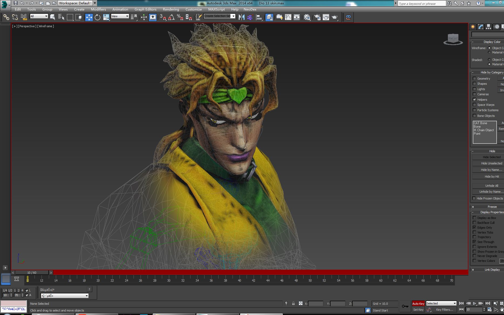Activate the Select and Rotate tool
Viewport: 504px width, 315px height.
coord(97,17)
